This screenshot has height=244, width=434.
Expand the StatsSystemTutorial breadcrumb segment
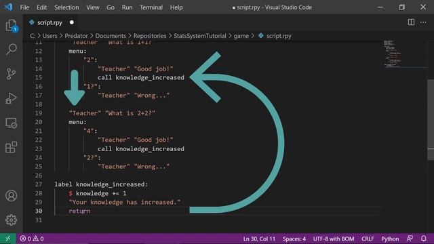click(x=200, y=36)
